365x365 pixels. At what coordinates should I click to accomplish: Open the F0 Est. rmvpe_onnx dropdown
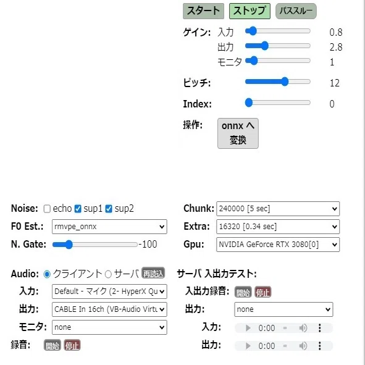109,227
